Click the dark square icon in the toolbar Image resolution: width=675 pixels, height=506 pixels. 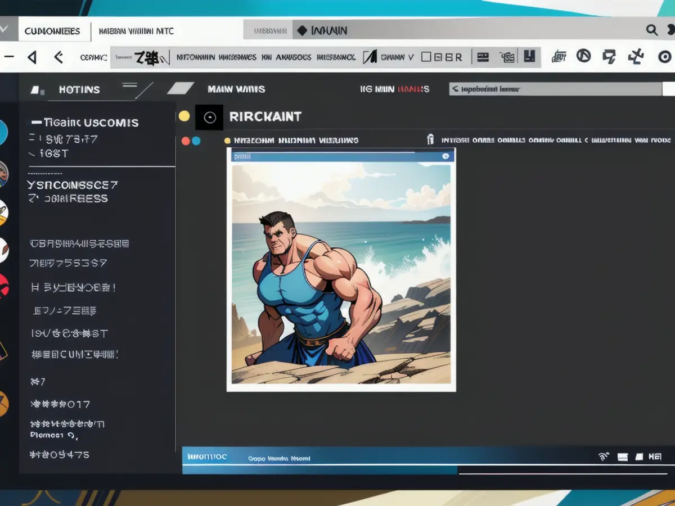[x=529, y=56]
